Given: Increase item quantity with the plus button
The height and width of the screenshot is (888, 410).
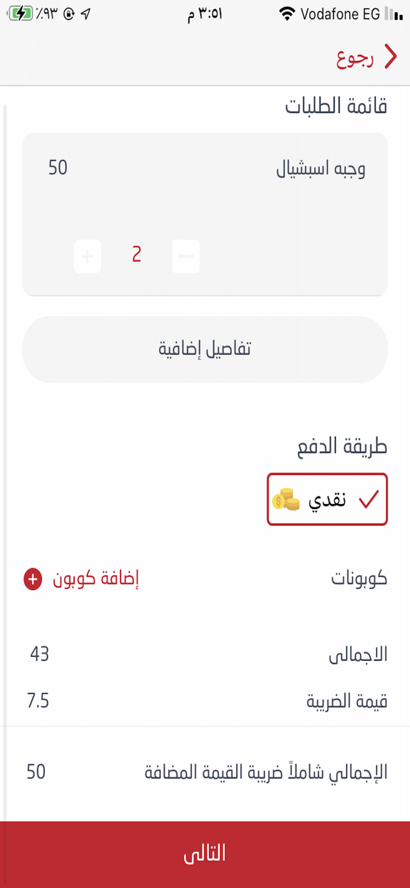Looking at the screenshot, I should tap(87, 256).
